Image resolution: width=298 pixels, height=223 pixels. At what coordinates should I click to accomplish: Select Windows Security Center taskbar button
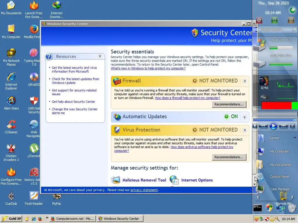(120, 219)
